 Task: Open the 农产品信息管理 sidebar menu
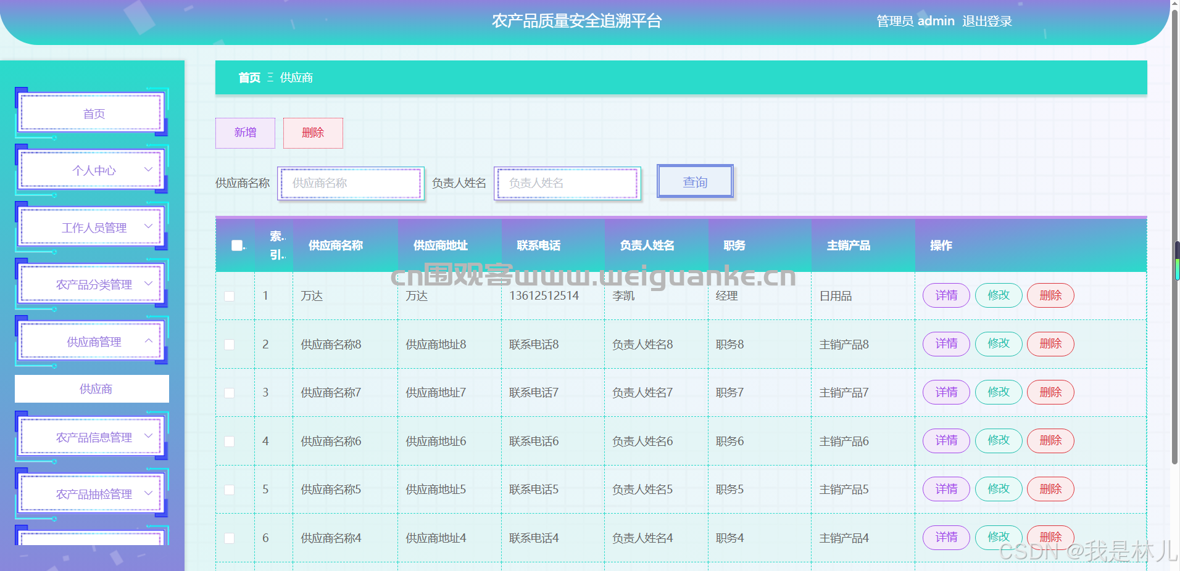(92, 437)
